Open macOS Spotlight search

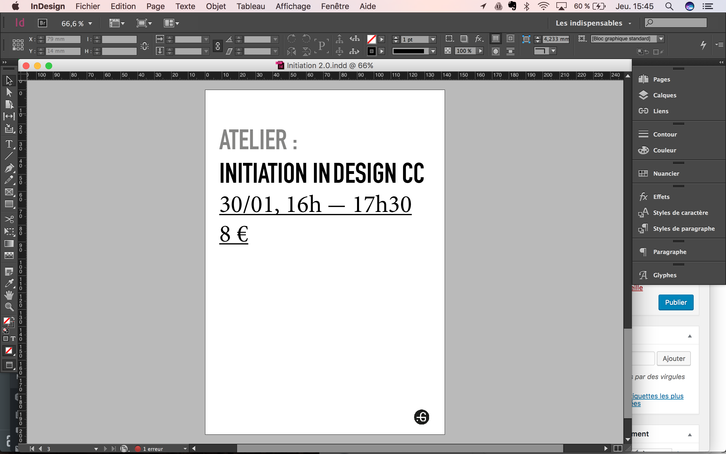669,6
